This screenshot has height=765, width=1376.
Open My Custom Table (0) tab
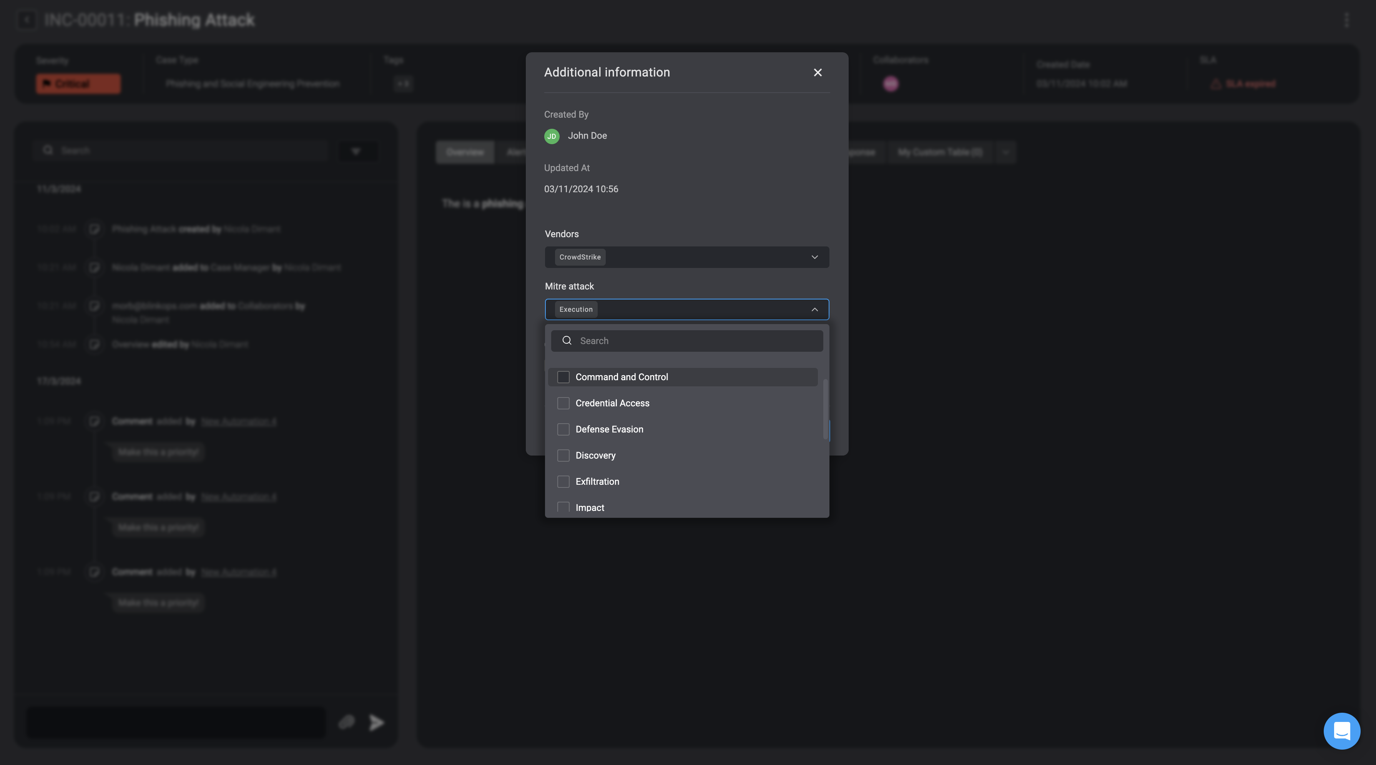[940, 152]
